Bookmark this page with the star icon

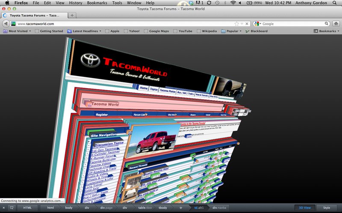[x=237, y=24]
